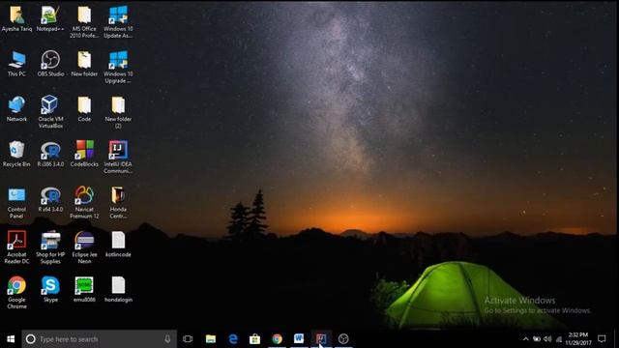Launch the Google Chrome desktop shortcut
Viewport: 619px width, 348px height.
[16, 293]
